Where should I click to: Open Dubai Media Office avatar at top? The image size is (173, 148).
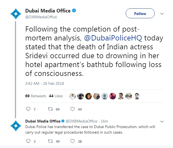(x=16, y=14)
